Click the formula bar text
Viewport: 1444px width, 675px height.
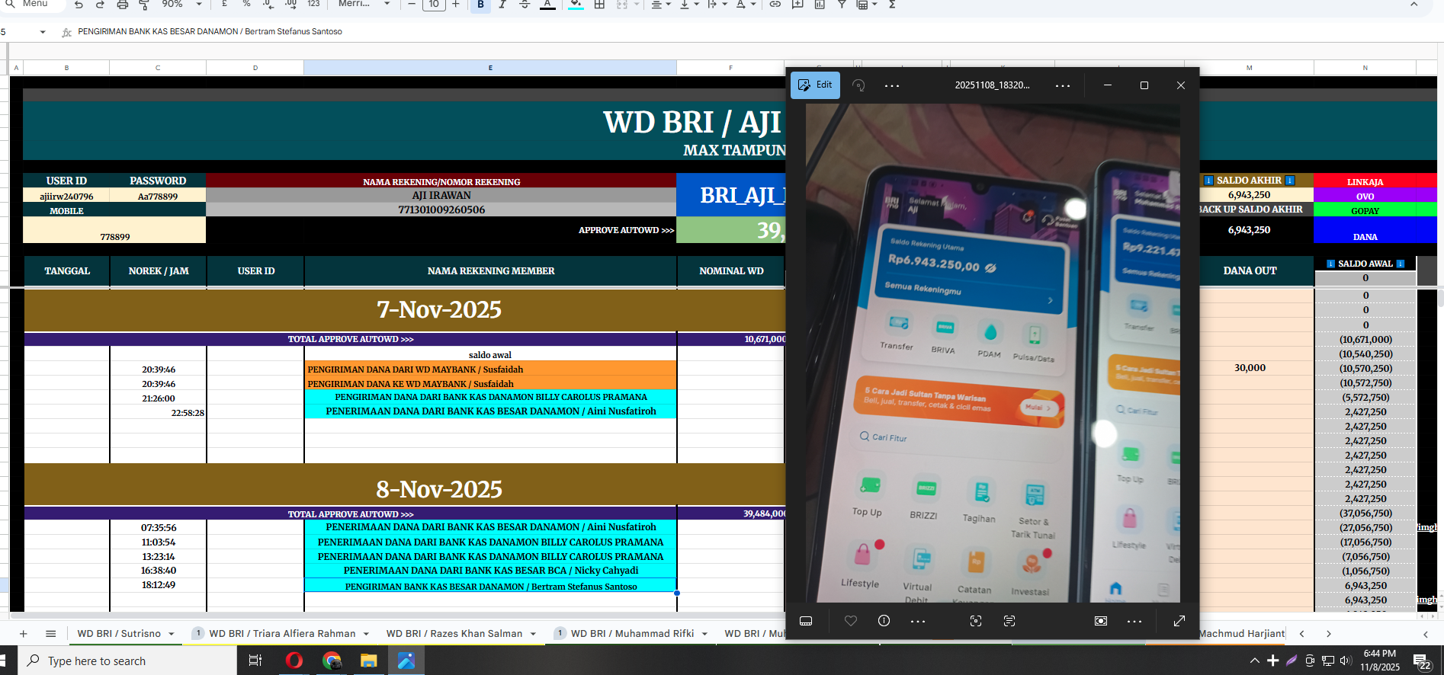[210, 31]
